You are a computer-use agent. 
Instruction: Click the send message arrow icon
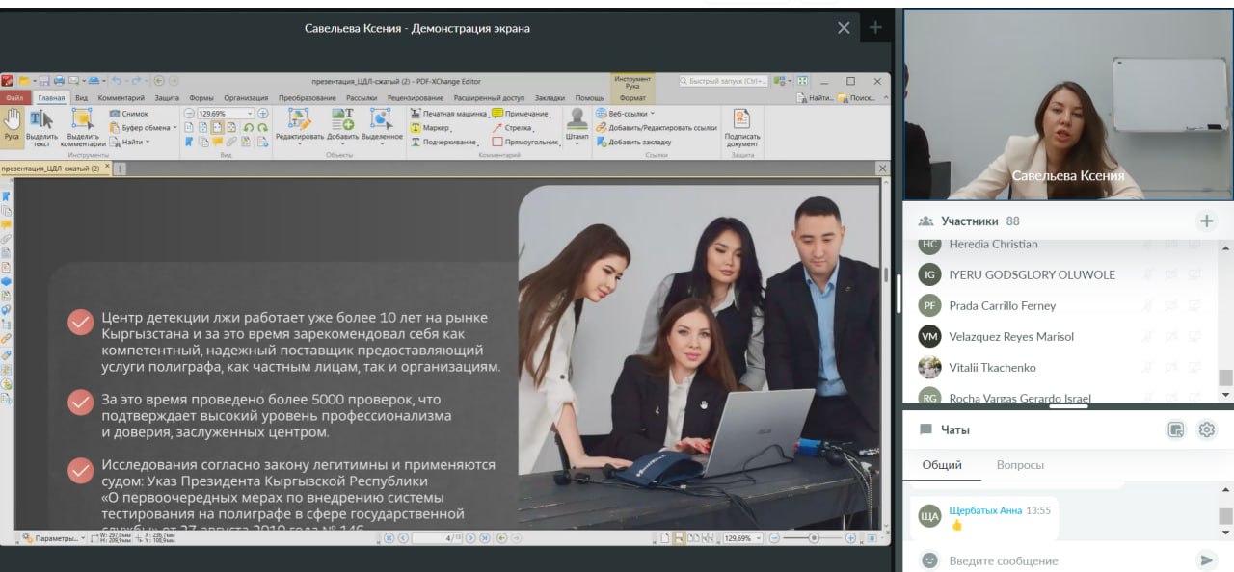point(1205,560)
